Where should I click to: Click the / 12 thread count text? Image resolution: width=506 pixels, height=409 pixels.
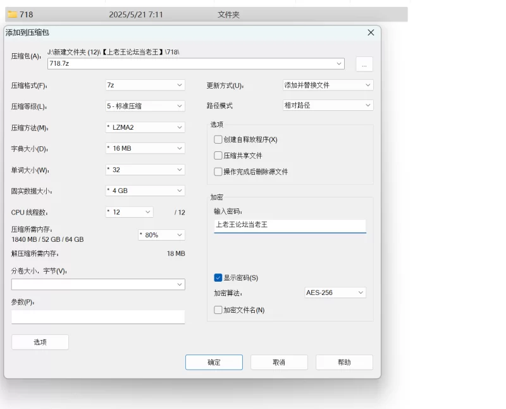pyautogui.click(x=180, y=212)
